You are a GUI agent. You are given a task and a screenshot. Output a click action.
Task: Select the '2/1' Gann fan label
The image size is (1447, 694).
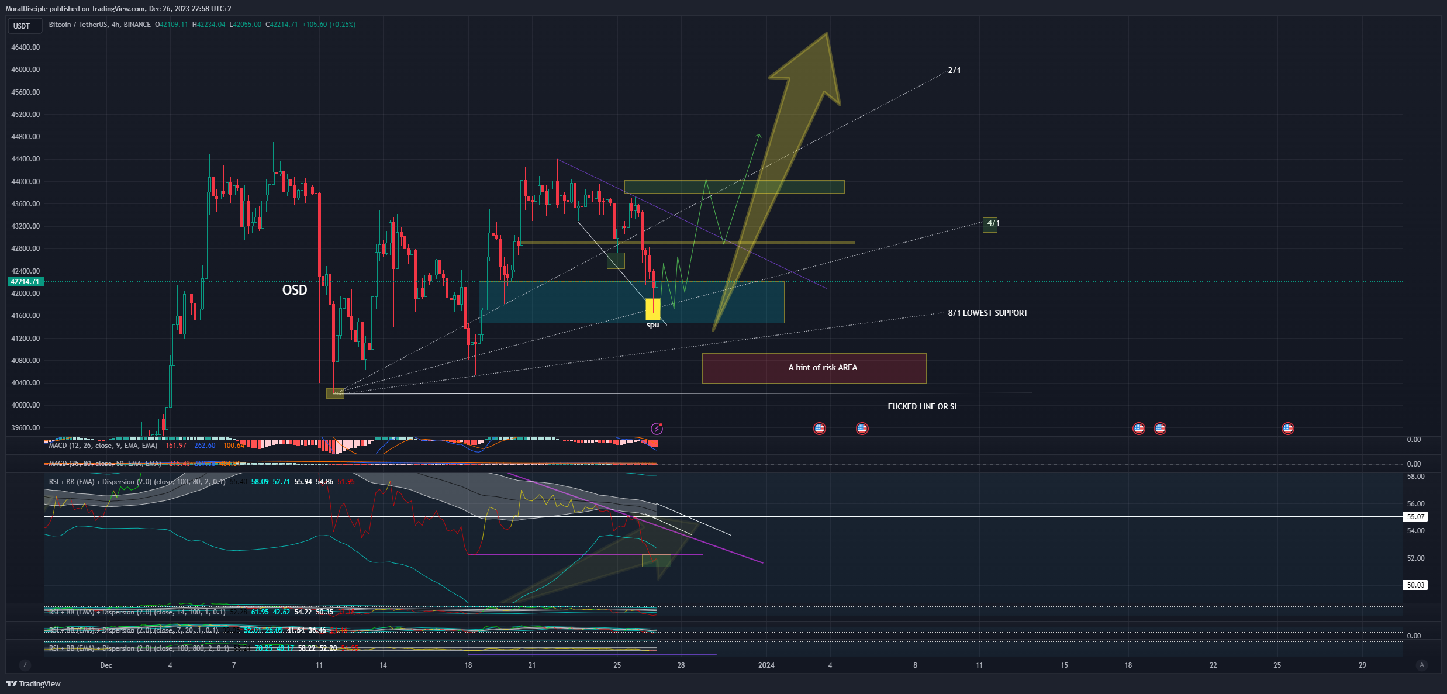pos(954,70)
